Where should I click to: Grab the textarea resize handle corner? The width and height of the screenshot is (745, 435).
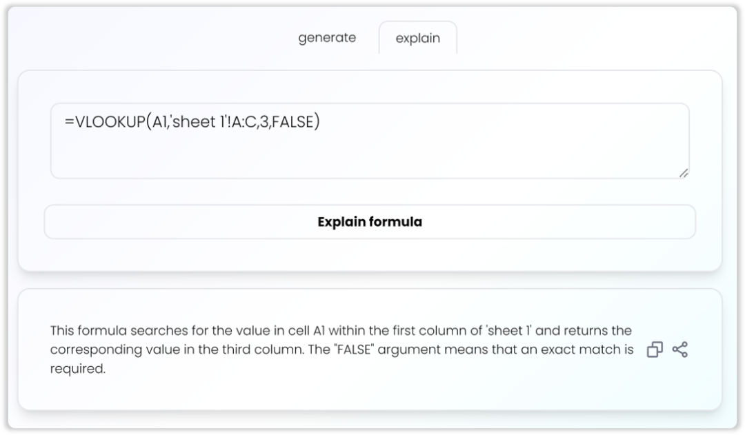coord(684,173)
